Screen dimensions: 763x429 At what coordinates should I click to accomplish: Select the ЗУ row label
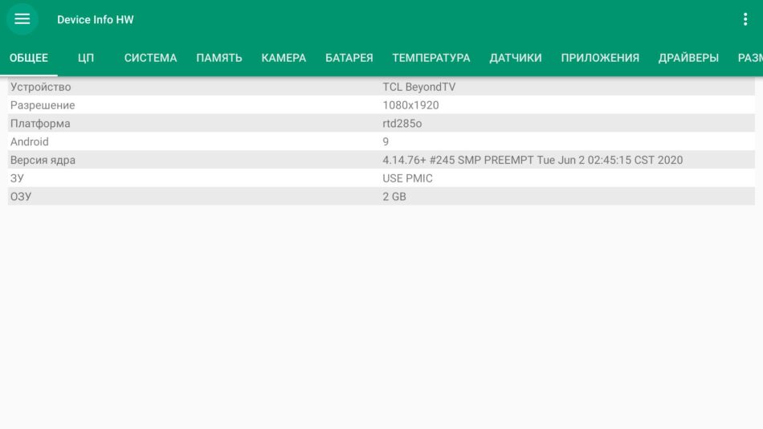click(17, 178)
